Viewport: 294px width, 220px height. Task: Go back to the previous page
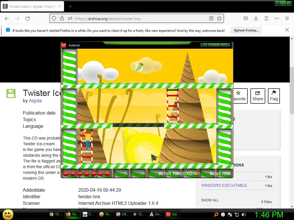coord(7,19)
